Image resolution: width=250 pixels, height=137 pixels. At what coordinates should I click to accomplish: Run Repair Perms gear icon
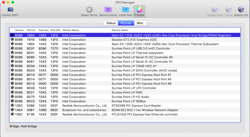tap(89, 9)
